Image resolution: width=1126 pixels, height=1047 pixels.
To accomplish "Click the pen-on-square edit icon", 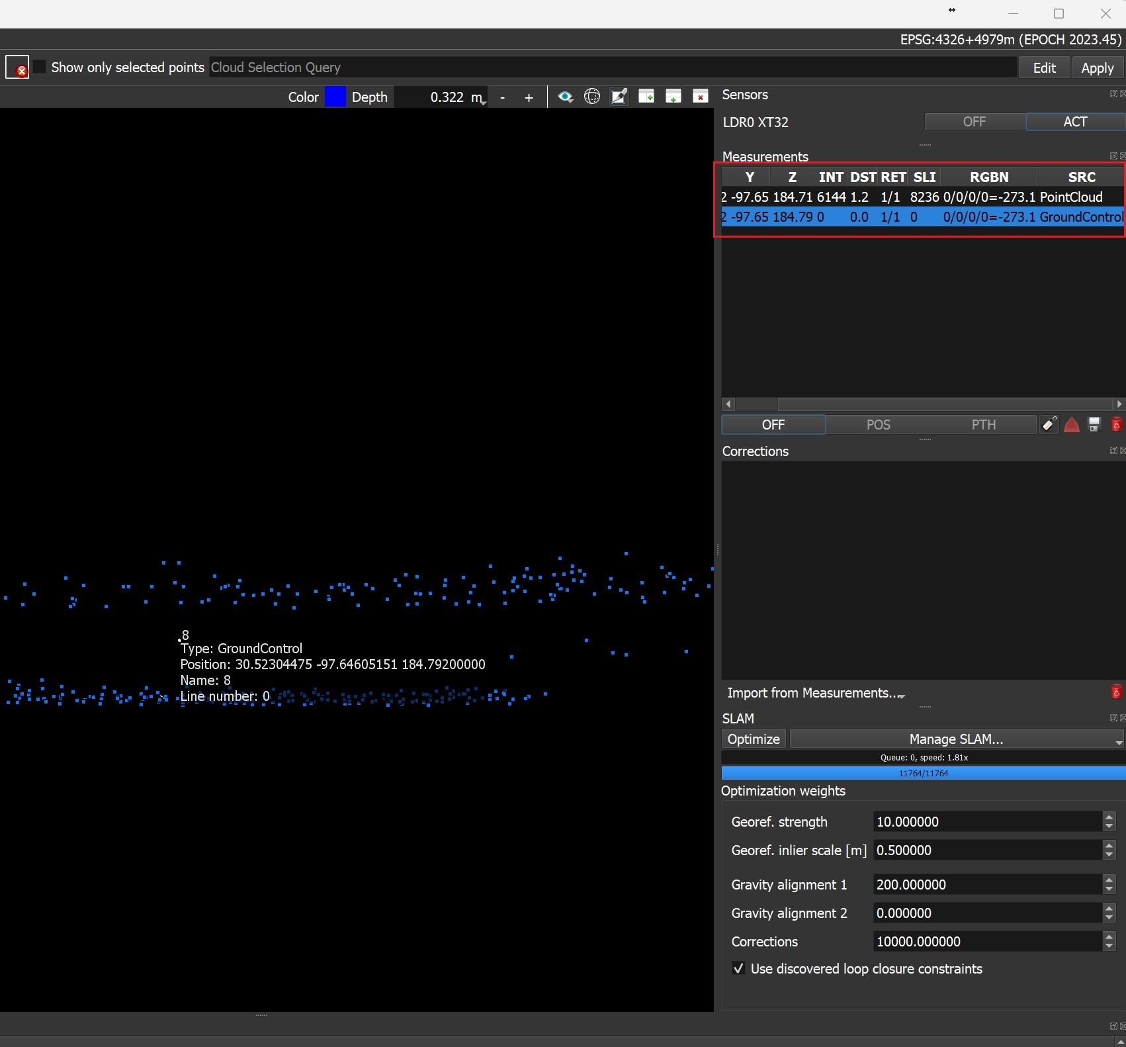I will pos(619,97).
